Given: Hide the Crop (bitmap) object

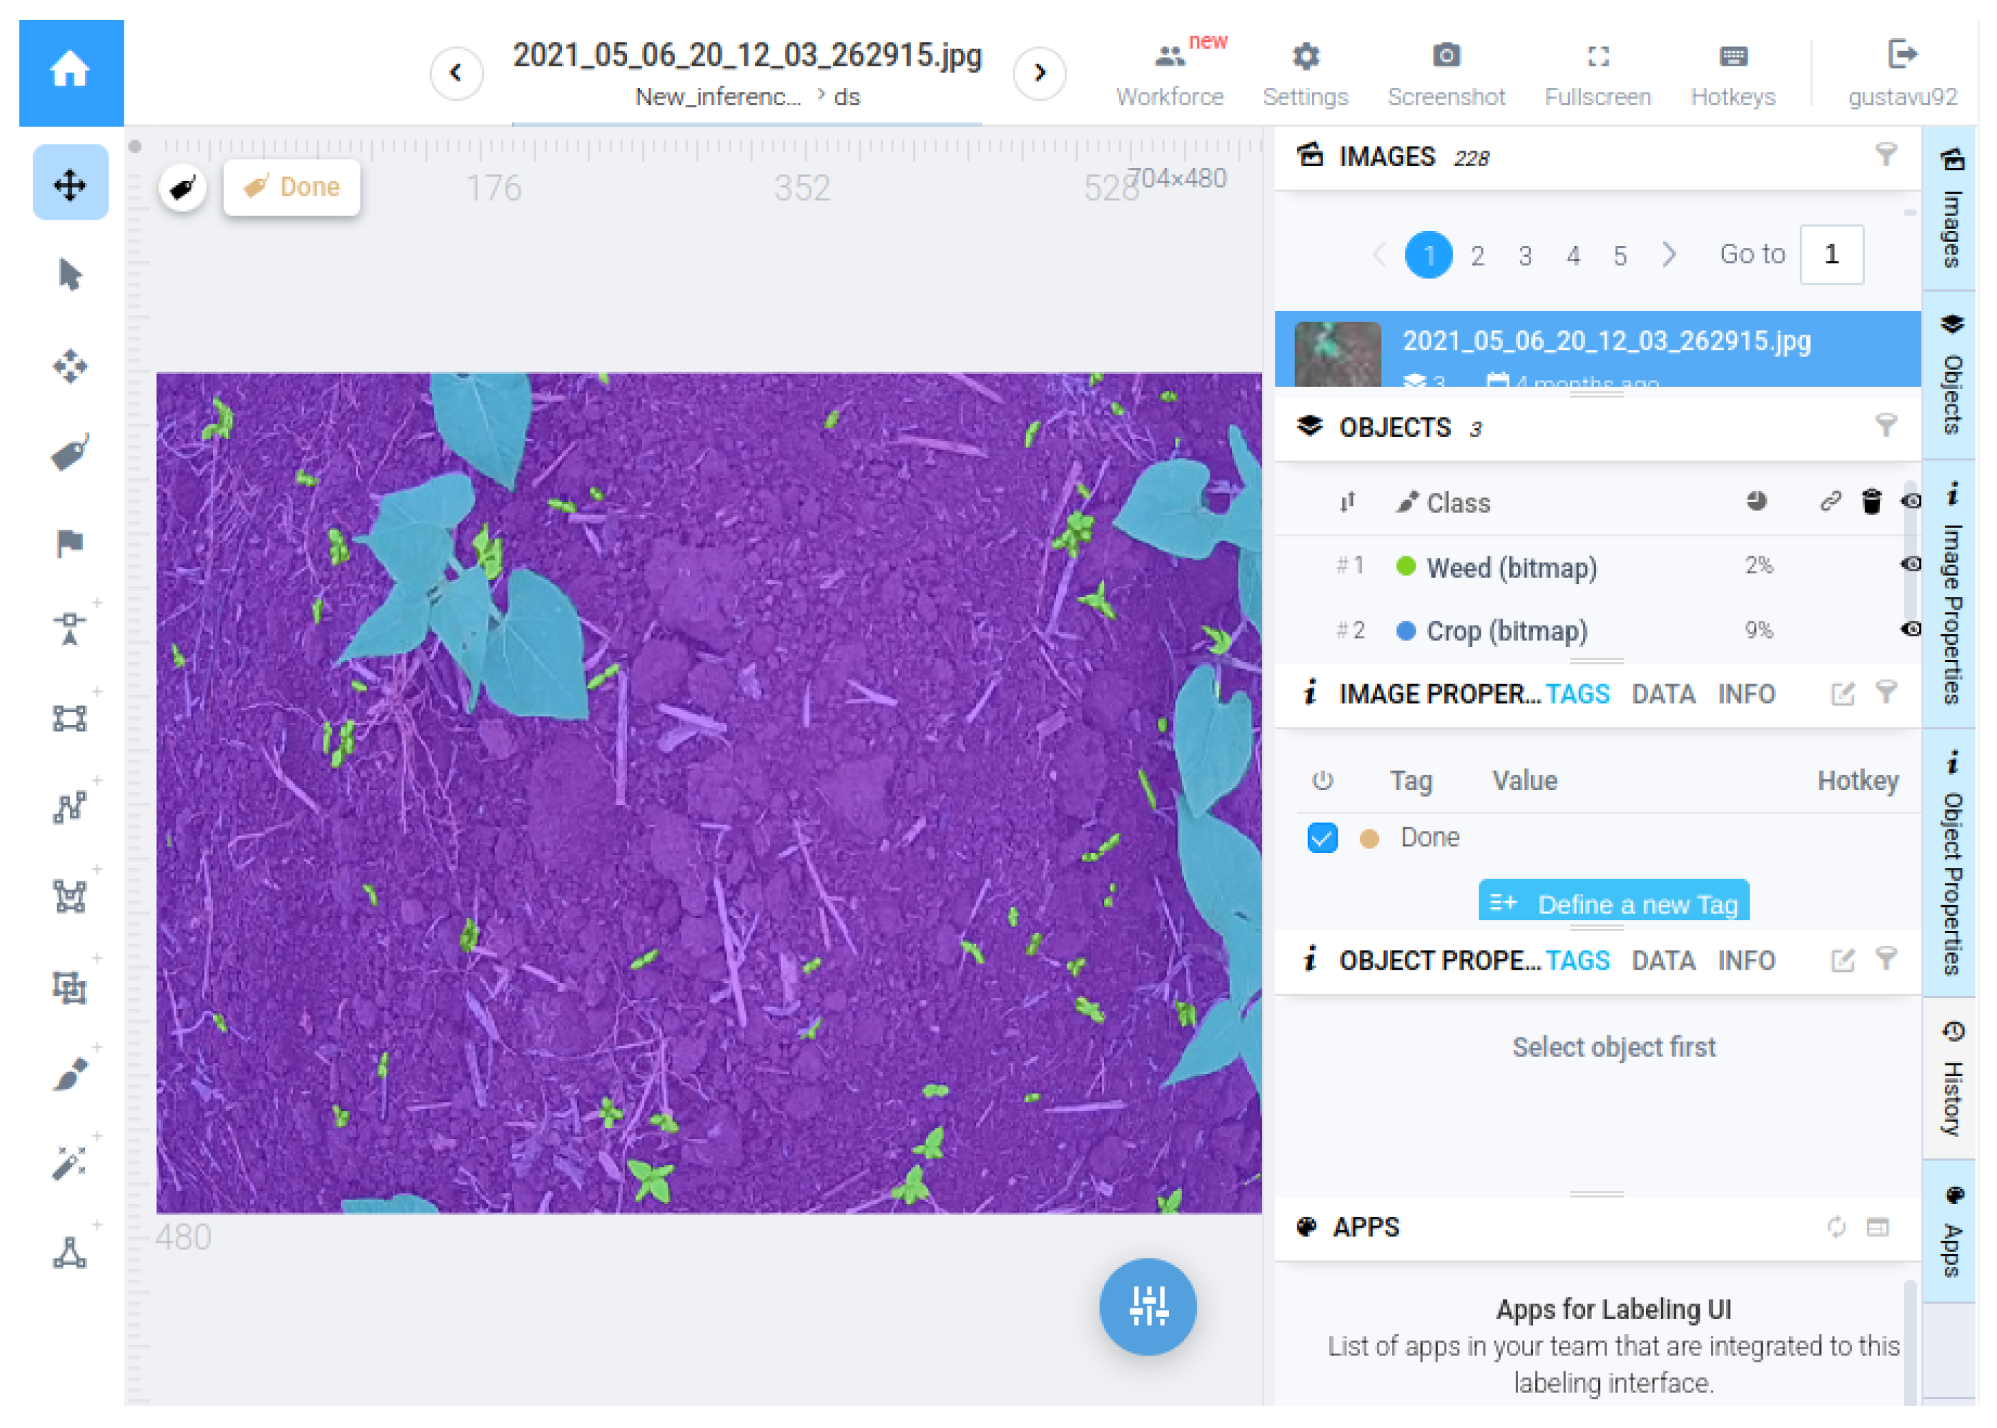Looking at the screenshot, I should pyautogui.click(x=1911, y=630).
